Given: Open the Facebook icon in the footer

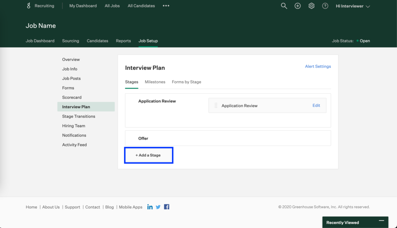Looking at the screenshot, I should tap(166, 207).
